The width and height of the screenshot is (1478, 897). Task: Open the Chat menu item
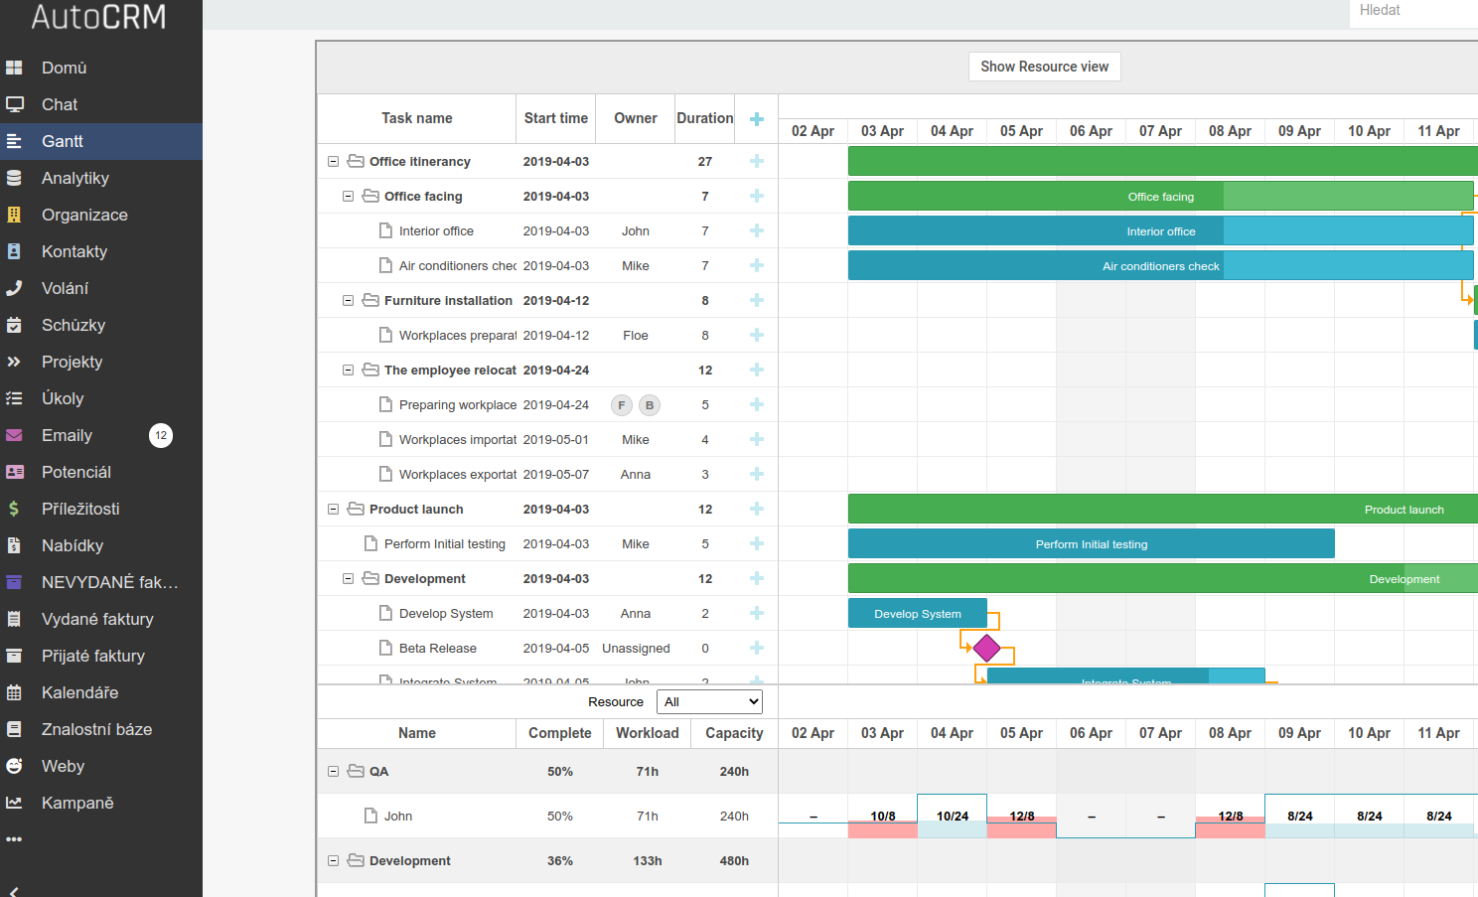60,104
